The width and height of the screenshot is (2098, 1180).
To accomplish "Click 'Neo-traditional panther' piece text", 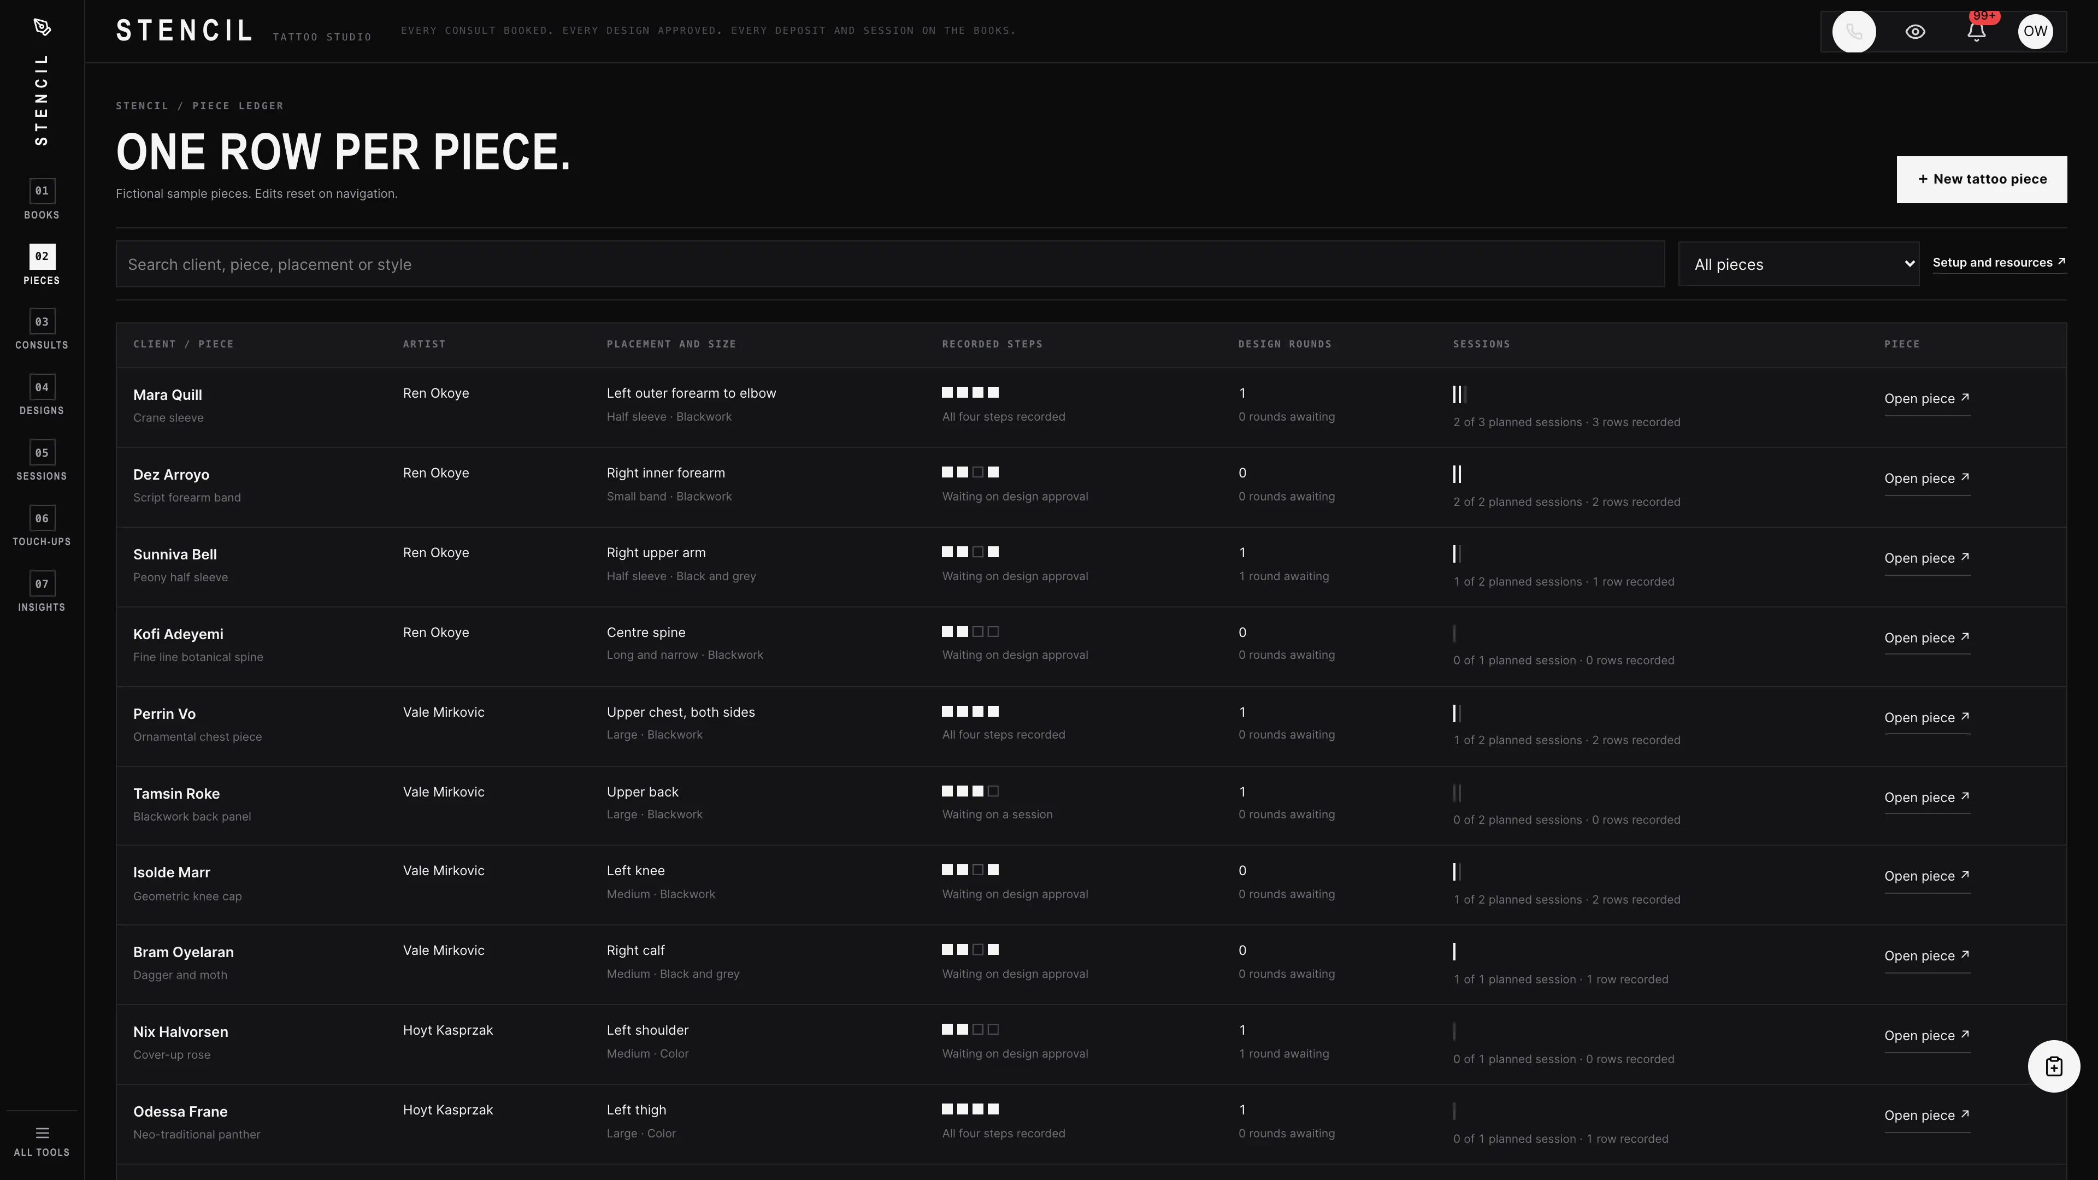I will (x=197, y=1135).
